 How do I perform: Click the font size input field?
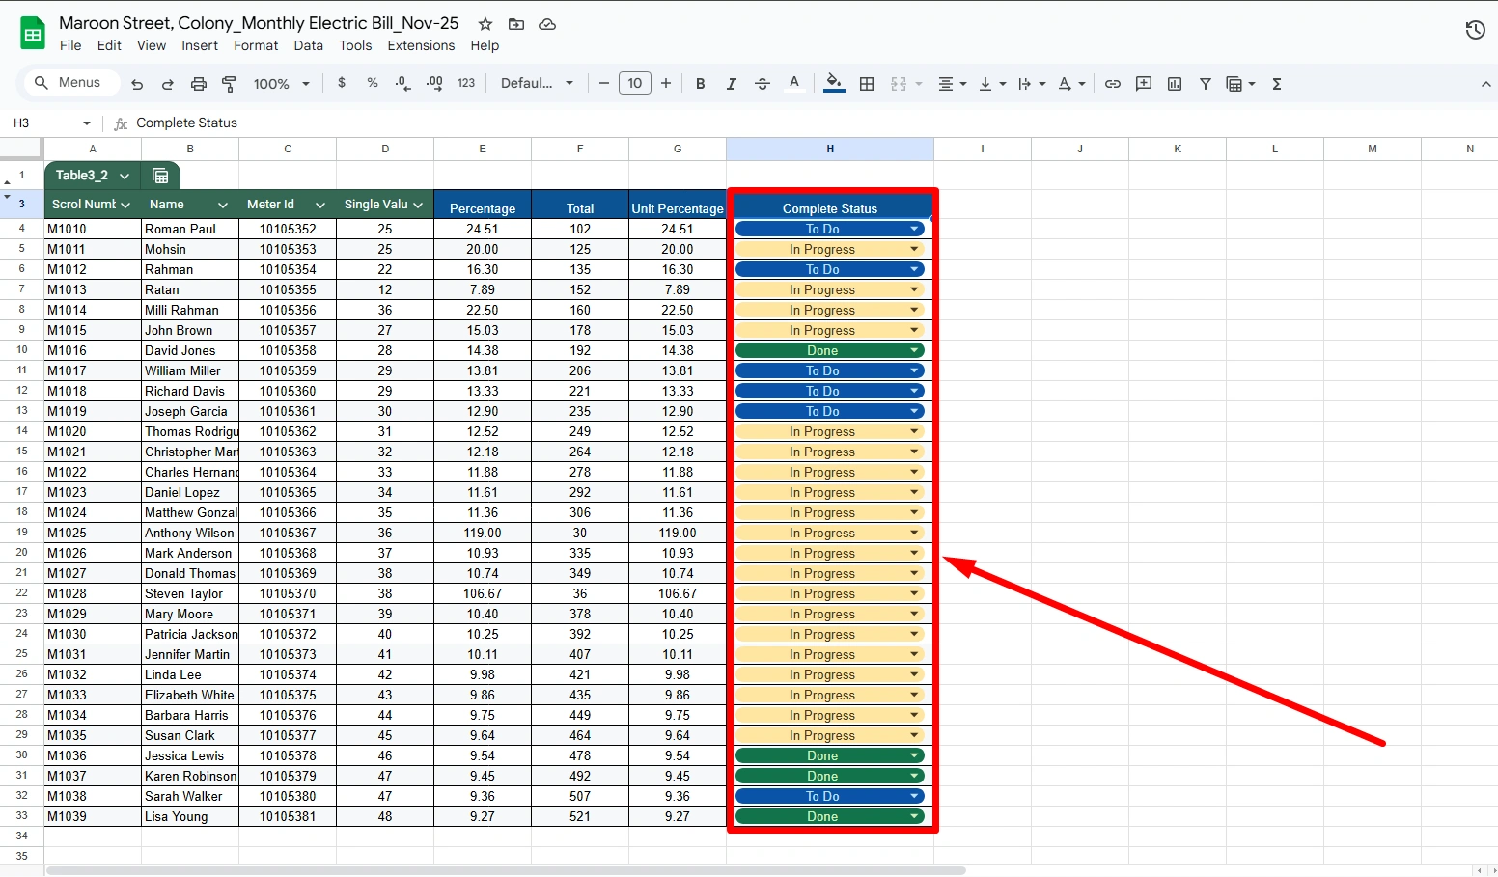coord(634,84)
